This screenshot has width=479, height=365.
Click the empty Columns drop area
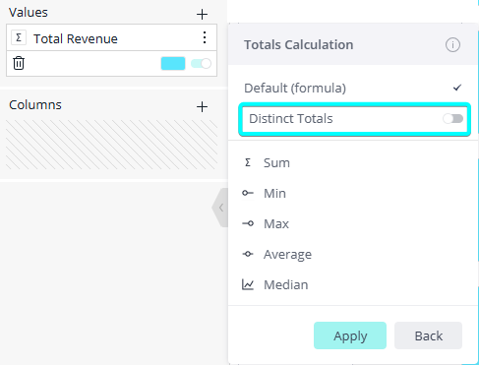111,145
